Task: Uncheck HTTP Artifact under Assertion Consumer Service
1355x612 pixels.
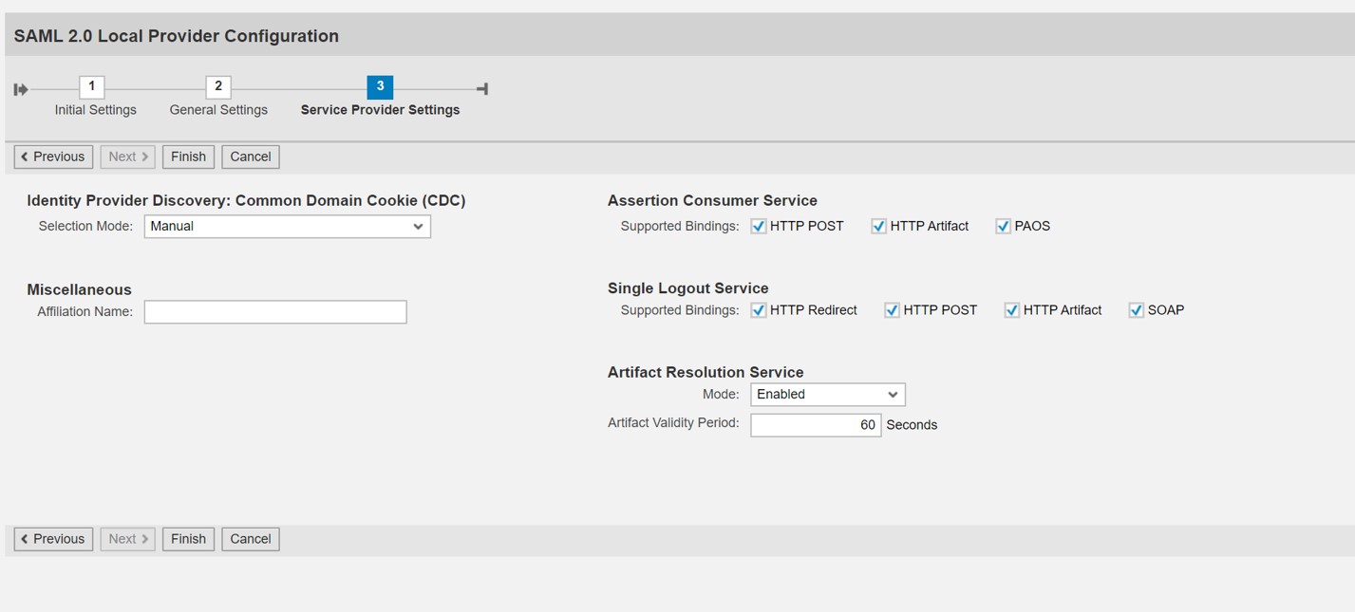Action: click(x=878, y=226)
